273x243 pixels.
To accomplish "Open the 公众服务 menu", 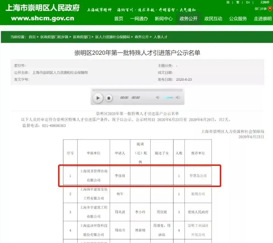I will click(237, 19).
